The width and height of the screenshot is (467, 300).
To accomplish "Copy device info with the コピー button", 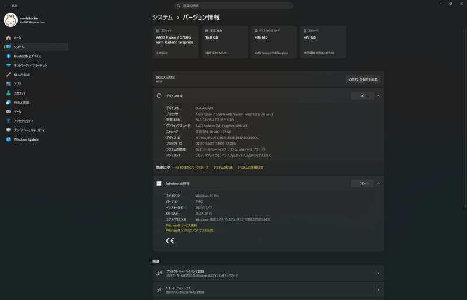I will (363, 96).
